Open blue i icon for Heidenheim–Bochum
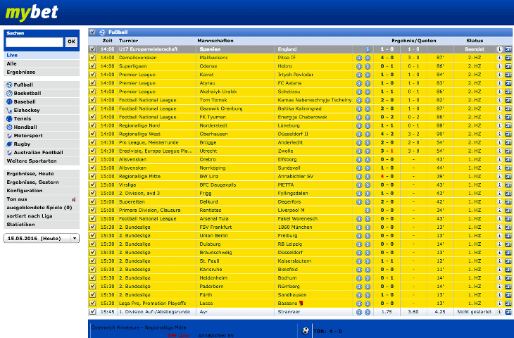Screen dimensions: 514x338 click(x=359, y=278)
